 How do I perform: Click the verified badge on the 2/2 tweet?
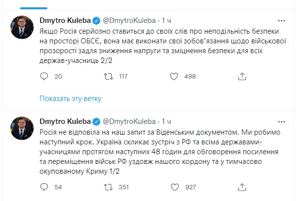tap(97, 20)
